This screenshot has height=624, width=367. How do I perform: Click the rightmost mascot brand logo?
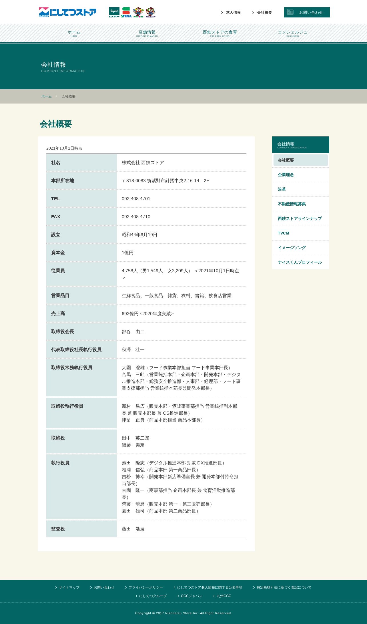click(x=151, y=12)
